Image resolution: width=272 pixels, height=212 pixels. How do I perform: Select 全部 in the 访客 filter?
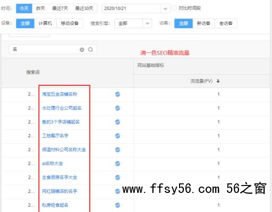coord(183,23)
